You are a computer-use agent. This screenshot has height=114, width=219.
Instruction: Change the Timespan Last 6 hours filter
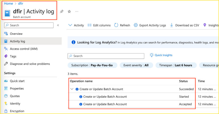pos(175,65)
